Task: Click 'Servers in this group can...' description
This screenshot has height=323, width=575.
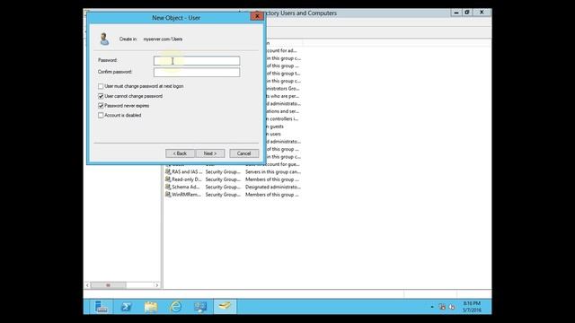Action: (273, 171)
